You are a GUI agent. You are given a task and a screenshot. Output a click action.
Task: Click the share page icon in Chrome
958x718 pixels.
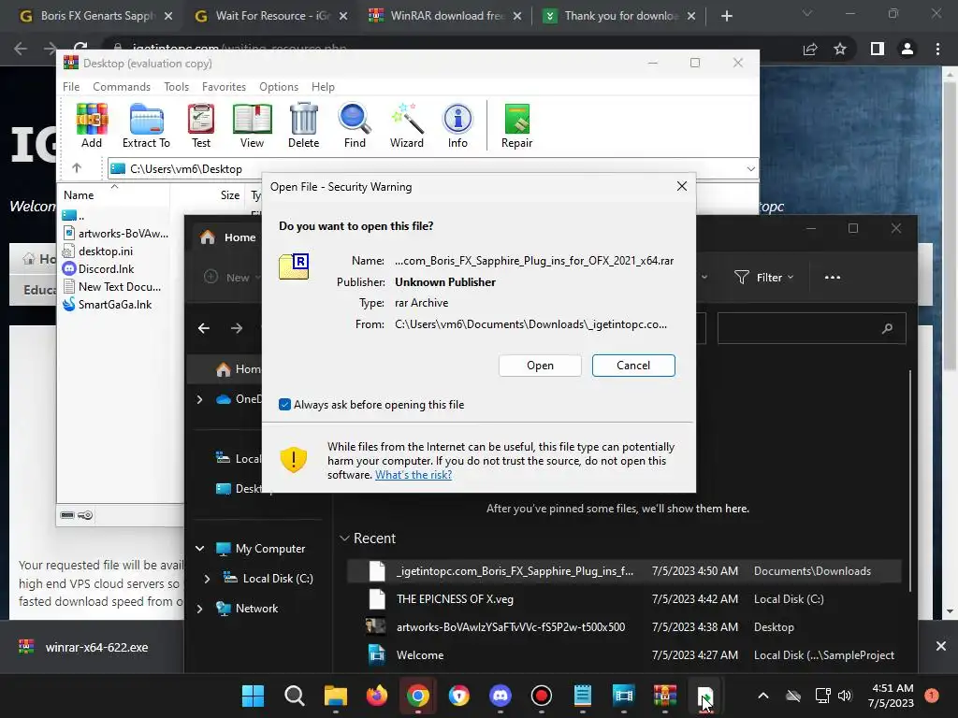(x=810, y=49)
